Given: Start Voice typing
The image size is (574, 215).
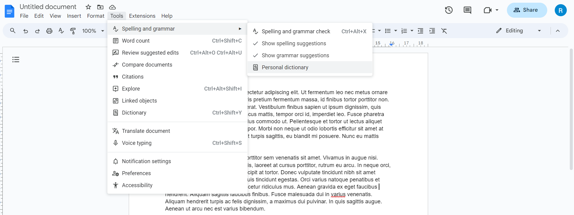Looking at the screenshot, I should tap(177, 143).
